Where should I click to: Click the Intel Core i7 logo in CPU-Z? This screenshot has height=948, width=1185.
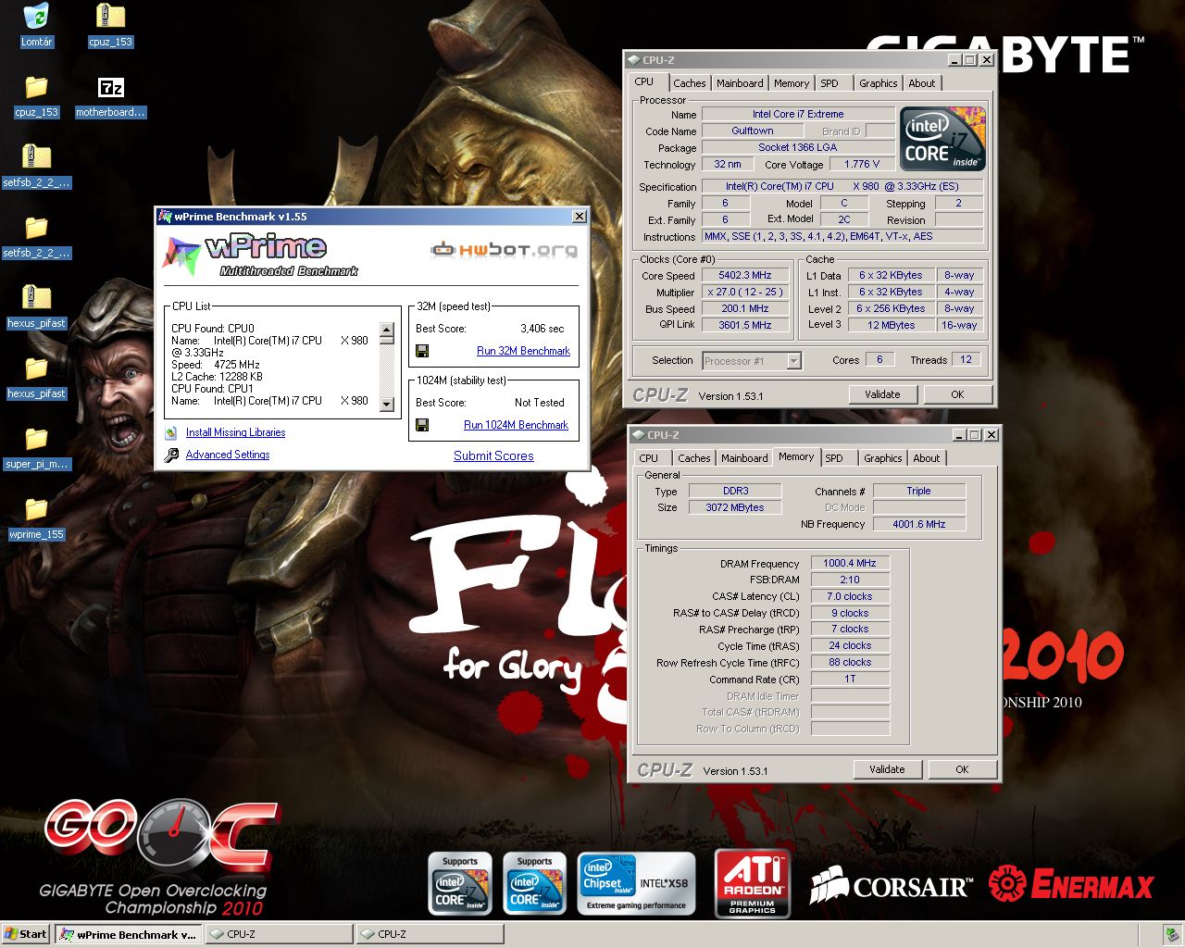coord(942,139)
